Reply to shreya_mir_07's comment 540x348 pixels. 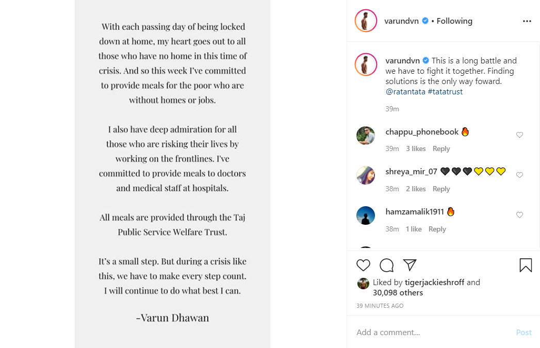441,189
